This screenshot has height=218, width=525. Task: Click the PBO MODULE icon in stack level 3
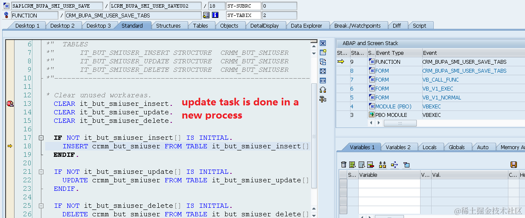pyautogui.click(x=372, y=115)
